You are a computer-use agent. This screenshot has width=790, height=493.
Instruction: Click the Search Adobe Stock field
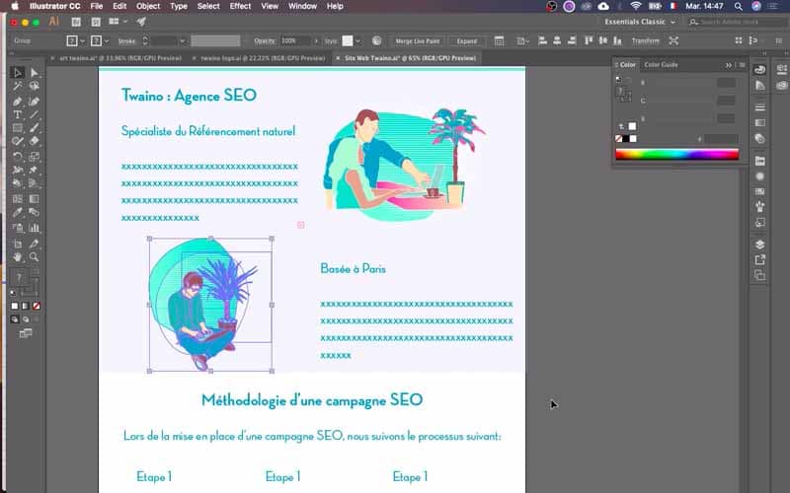(x=737, y=22)
